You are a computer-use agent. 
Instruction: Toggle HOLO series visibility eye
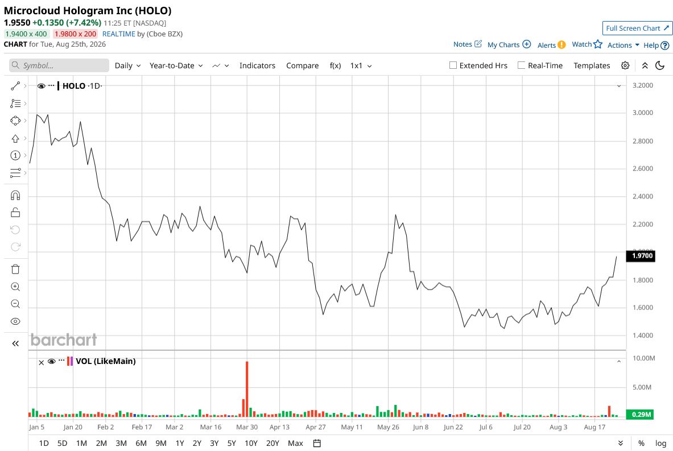click(41, 86)
